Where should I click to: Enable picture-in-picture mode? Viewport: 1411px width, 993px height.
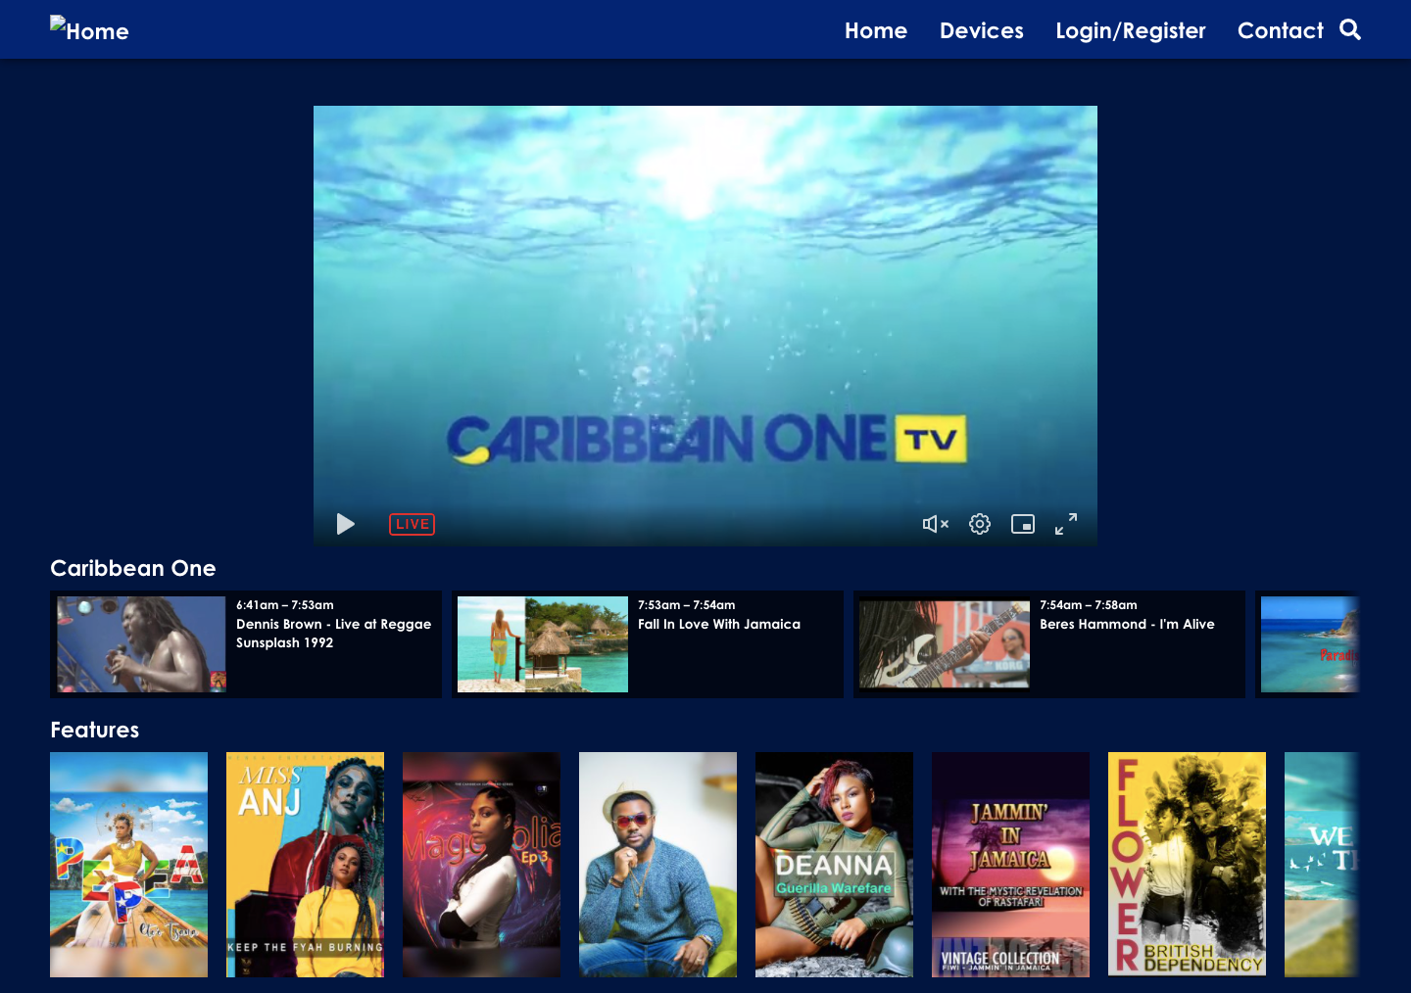pyautogui.click(x=1023, y=524)
